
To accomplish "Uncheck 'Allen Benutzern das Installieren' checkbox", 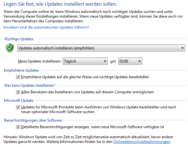I will [x=18, y=92].
